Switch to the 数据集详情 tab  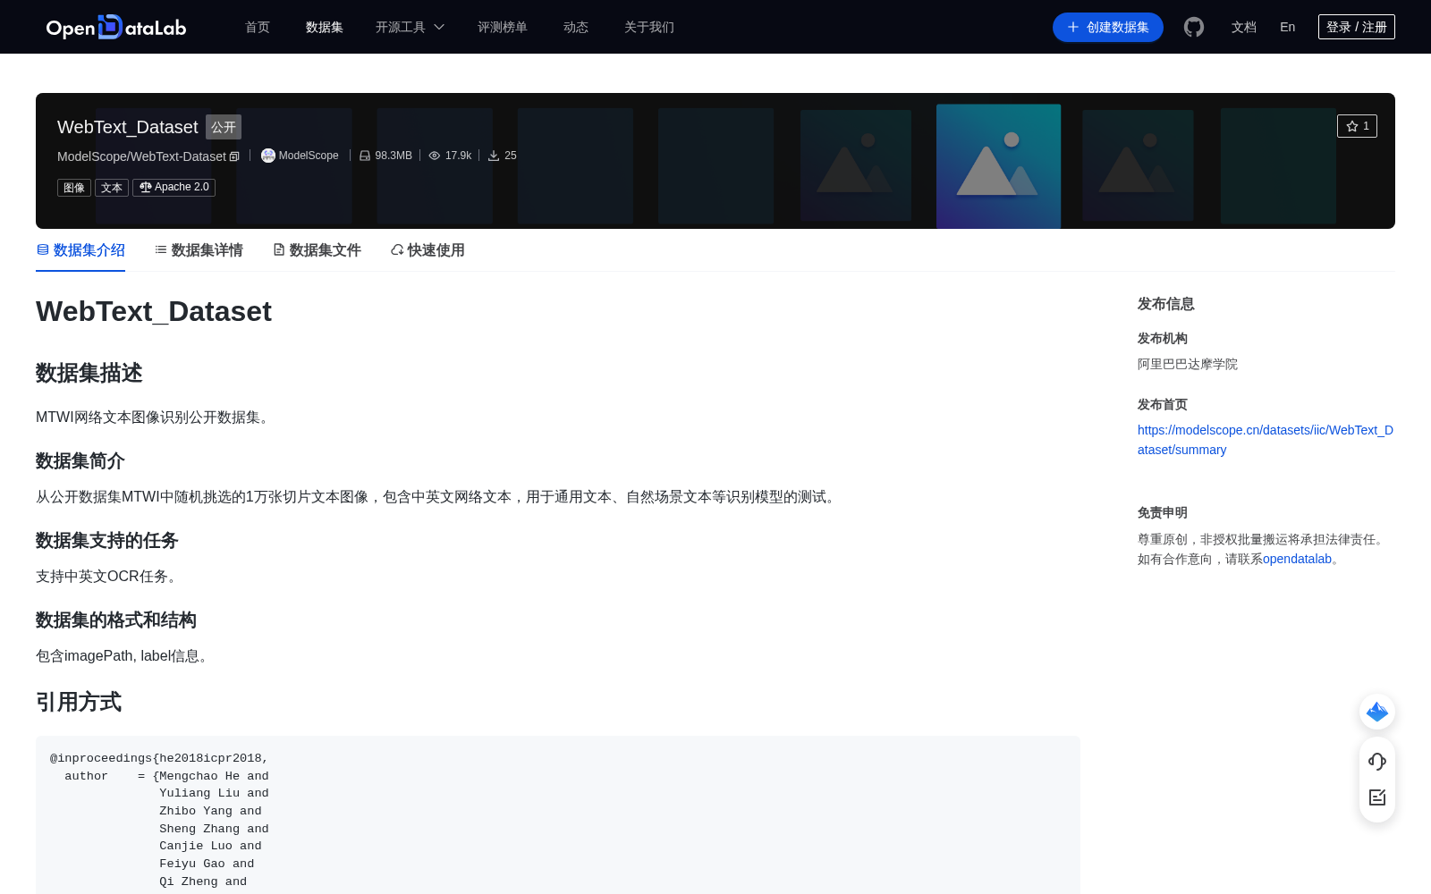(199, 250)
